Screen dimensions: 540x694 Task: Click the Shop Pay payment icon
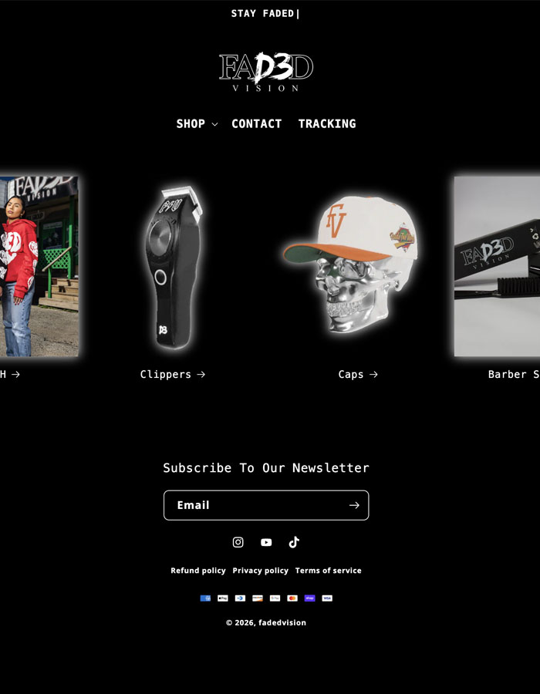(x=310, y=598)
